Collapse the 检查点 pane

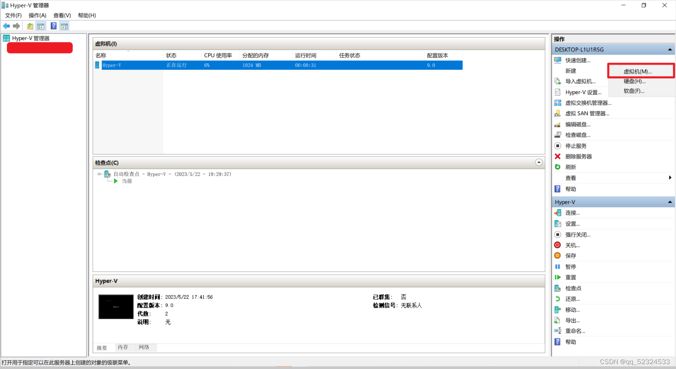(539, 162)
